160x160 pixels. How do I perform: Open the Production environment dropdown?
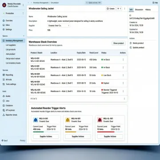13,13
